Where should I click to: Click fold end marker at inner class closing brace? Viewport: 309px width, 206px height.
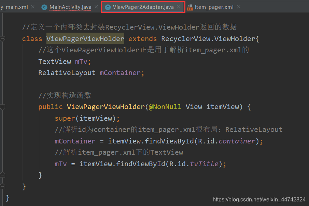click(3, 186)
